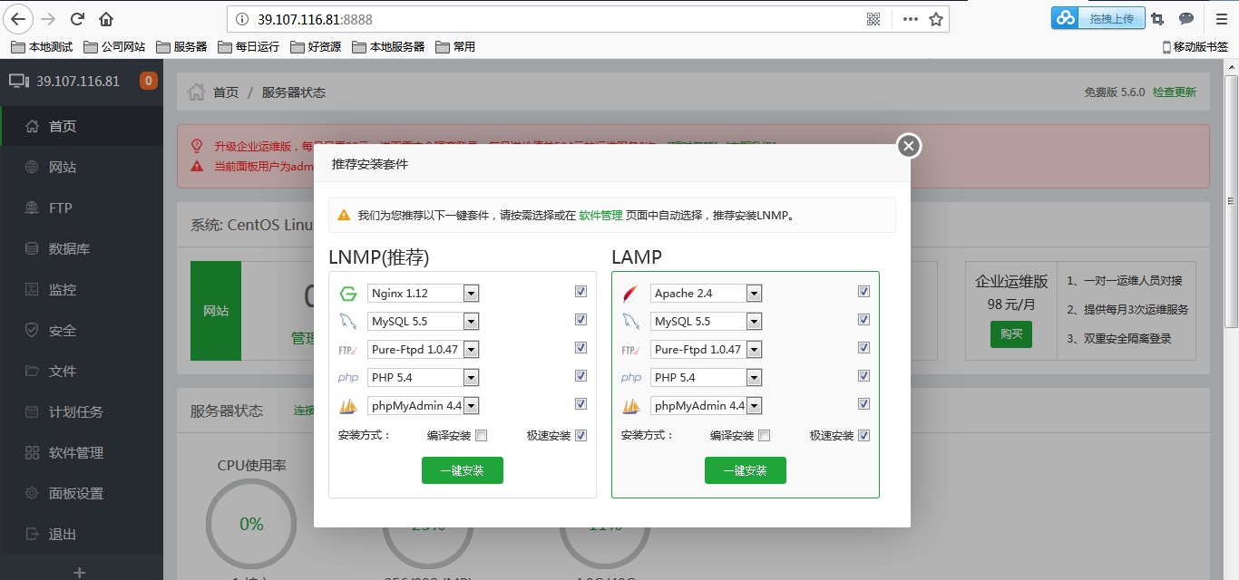Click the PHP logo icon in LNMP
Viewport: 1239px width, 580px height.
click(348, 377)
